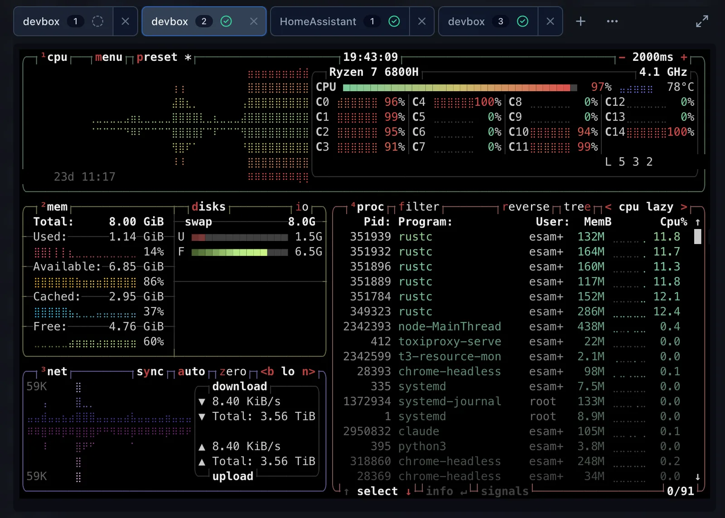Toggle net sync scaling
Image resolution: width=725 pixels, height=518 pixels.
point(150,371)
